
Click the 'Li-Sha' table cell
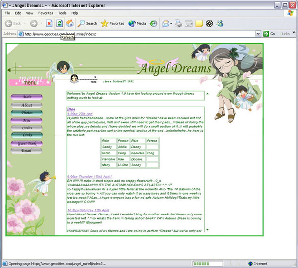123,165
